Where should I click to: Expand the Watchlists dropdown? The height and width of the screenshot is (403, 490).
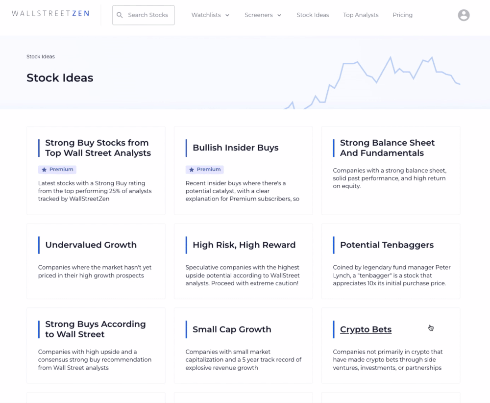(x=210, y=15)
